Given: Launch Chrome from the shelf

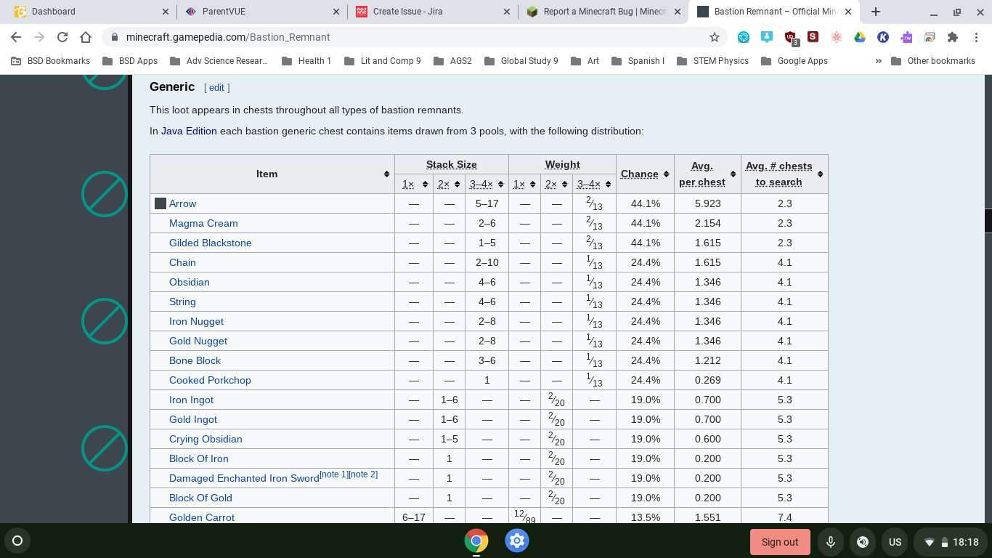Looking at the screenshot, I should 476,541.
